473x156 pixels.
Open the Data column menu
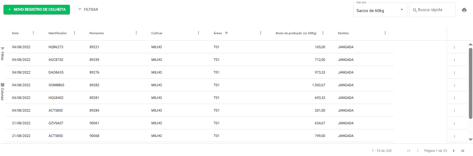coord(33,33)
